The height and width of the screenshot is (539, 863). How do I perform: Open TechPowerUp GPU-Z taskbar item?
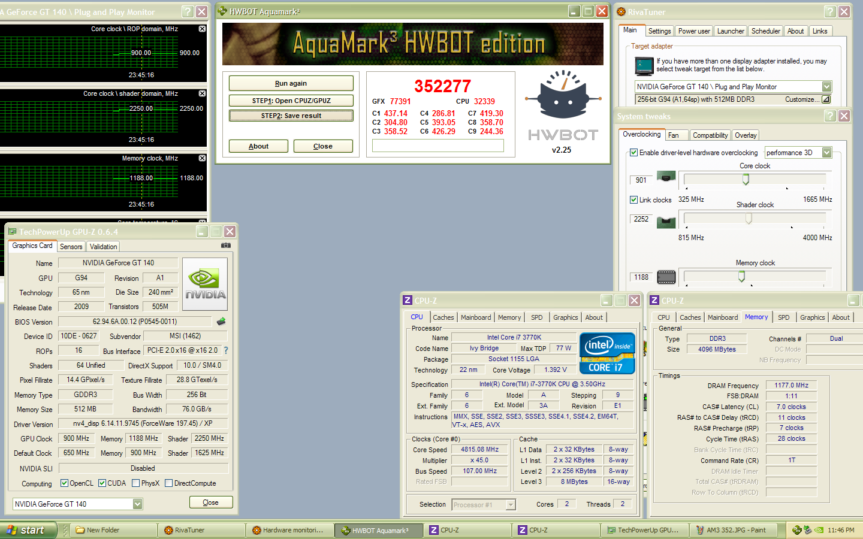[645, 530]
